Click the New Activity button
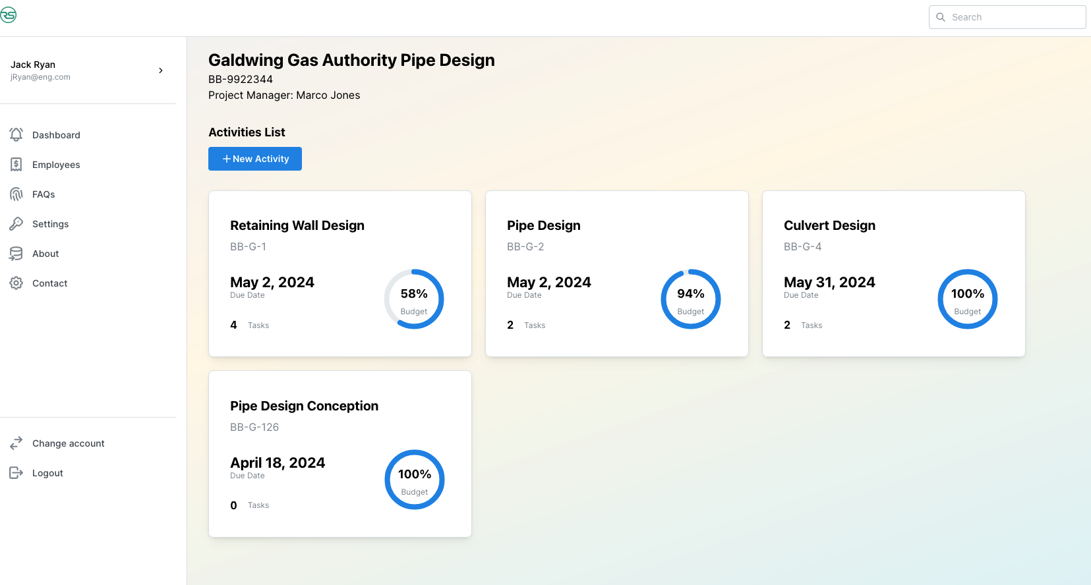Viewport: 1091px width, 585px height. point(255,159)
